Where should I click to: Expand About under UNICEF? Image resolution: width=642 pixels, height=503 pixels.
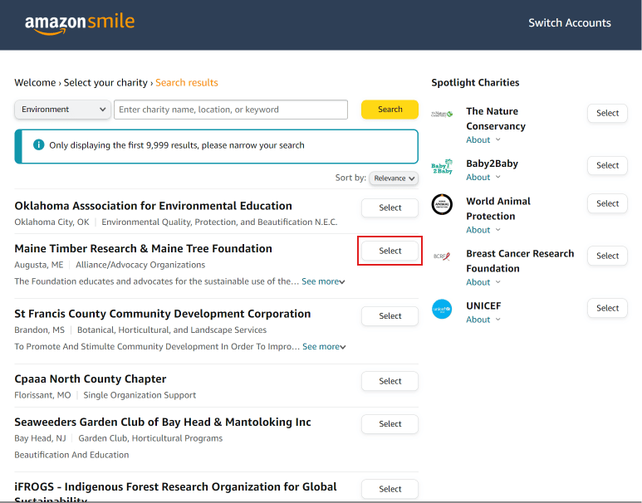click(483, 320)
